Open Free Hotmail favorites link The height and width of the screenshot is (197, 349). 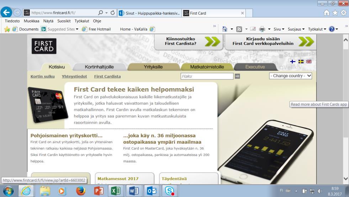[x=97, y=29]
